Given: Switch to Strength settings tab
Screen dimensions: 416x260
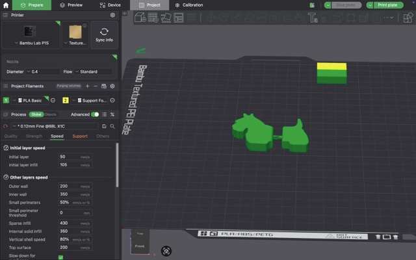Looking at the screenshot, I should coord(34,136).
